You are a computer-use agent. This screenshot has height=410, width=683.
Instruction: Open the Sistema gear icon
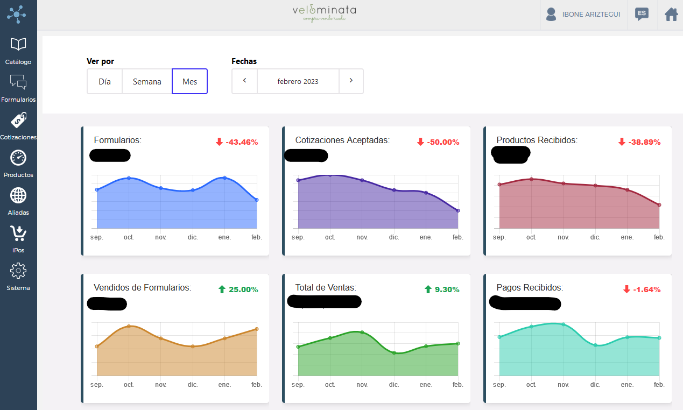pyautogui.click(x=18, y=271)
